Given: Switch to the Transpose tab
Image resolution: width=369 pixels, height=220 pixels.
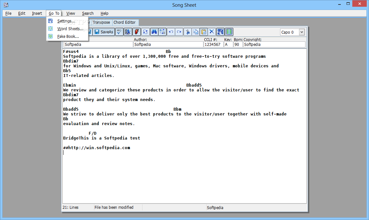Looking at the screenshot, I should tap(101, 22).
